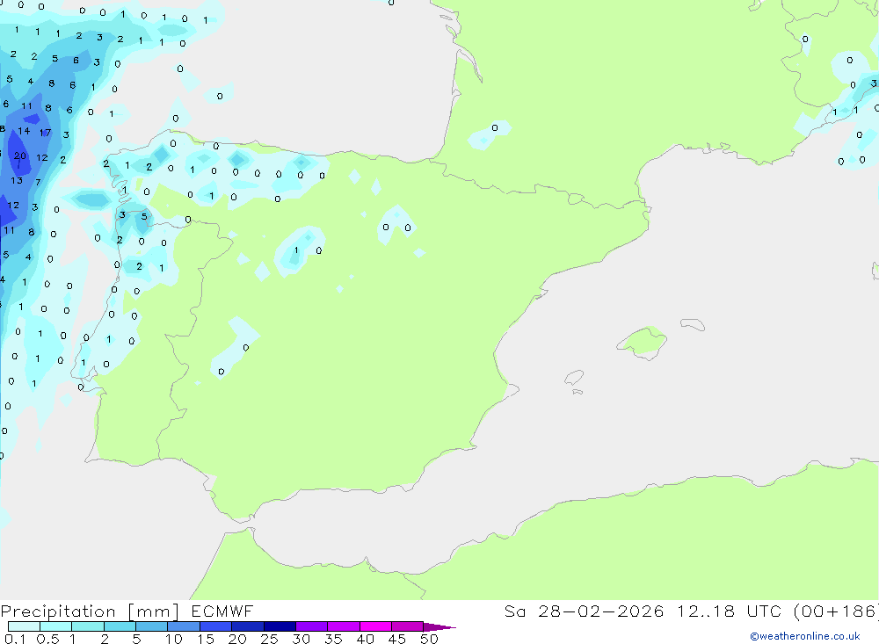Click the Precipitation [mm] ECMWF title
879x644 pixels.
(x=127, y=611)
